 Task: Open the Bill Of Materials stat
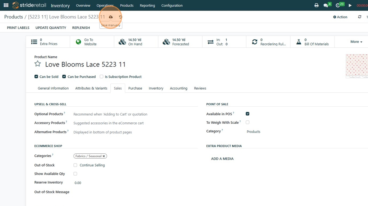(x=312, y=41)
